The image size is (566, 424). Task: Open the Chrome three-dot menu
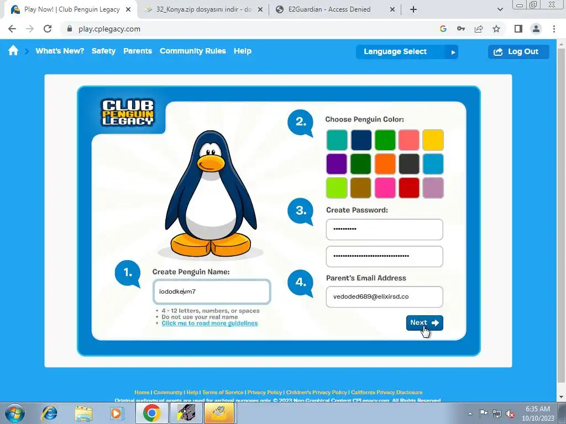point(554,29)
